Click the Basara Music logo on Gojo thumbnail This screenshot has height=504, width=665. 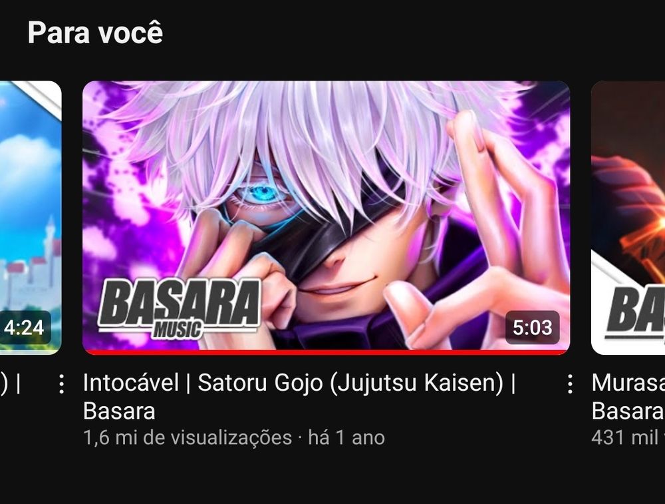point(179,309)
